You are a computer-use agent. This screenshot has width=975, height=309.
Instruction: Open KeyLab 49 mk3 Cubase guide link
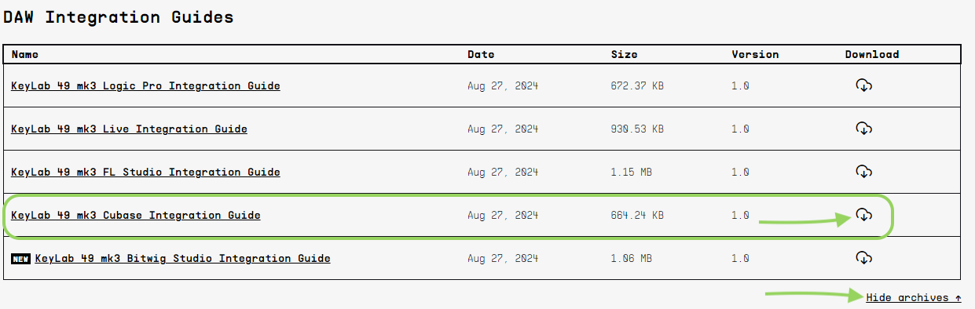136,216
